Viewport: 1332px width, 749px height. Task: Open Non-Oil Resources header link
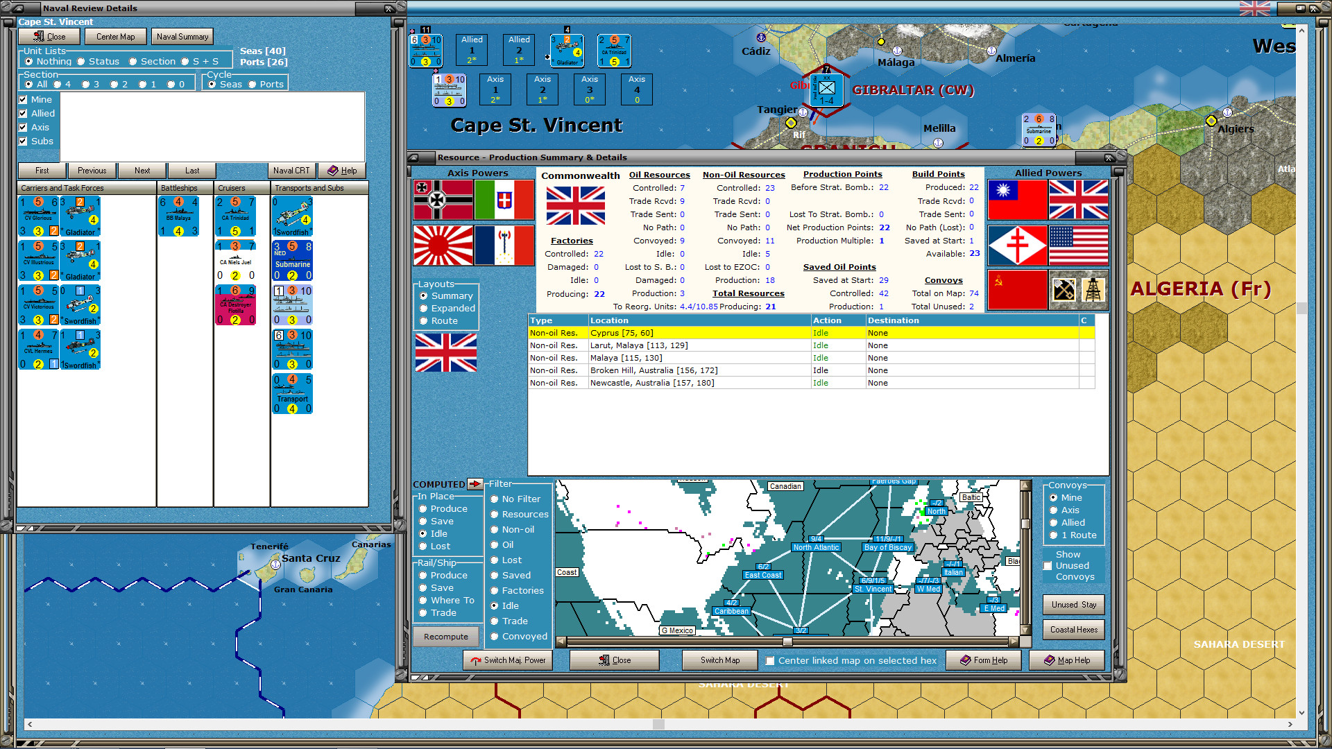pos(744,175)
